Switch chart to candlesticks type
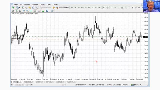160x90 pixels. pos(17,11)
